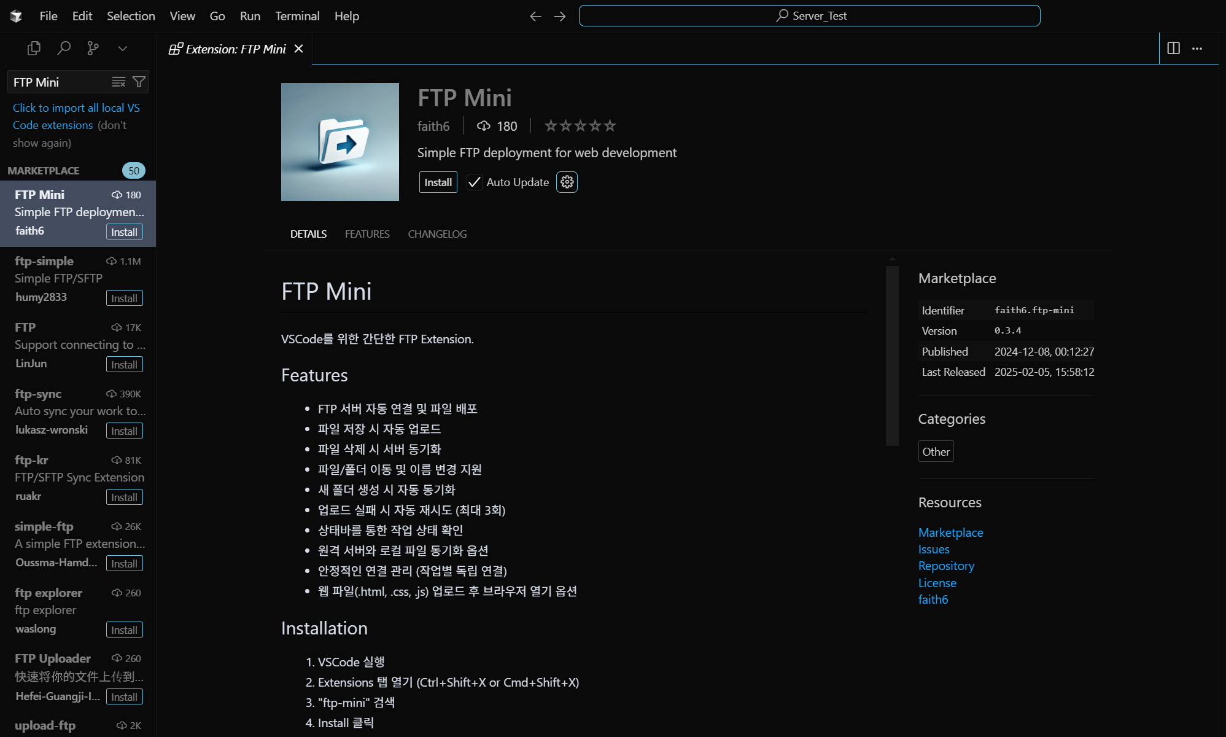The height and width of the screenshot is (737, 1226).
Task: Install the ftp-simple extension
Action: pos(124,298)
